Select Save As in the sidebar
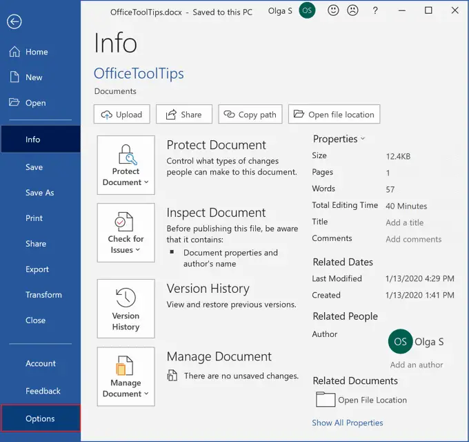469x442 pixels. click(x=40, y=193)
